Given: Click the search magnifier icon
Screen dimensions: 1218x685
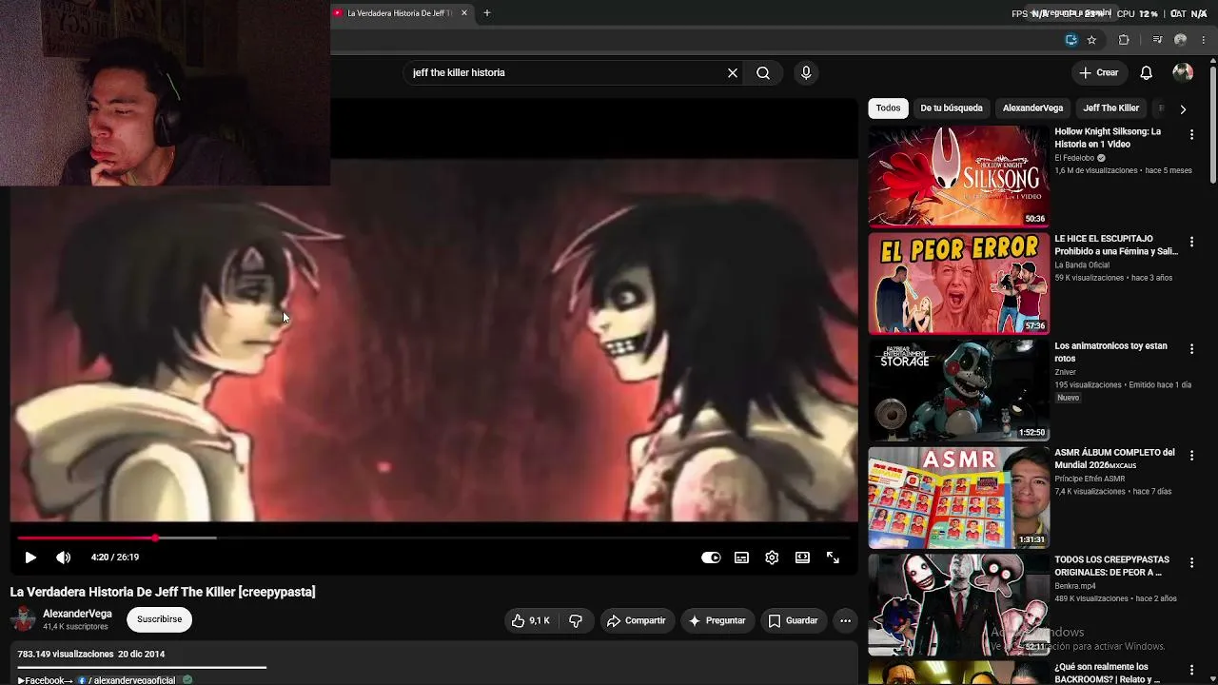Looking at the screenshot, I should 763,72.
